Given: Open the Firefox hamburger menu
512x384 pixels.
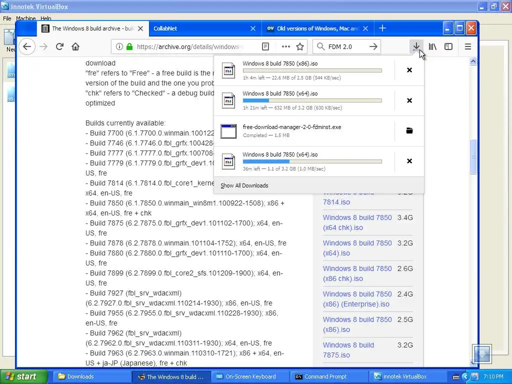Looking at the screenshot, I should (468, 46).
